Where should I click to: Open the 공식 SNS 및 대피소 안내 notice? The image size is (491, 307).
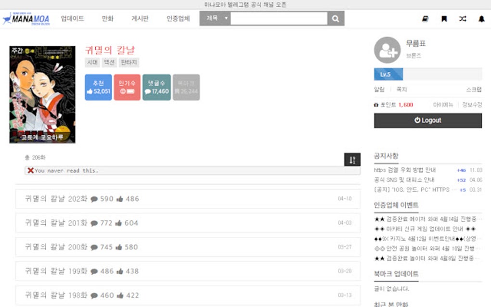[x=404, y=180]
